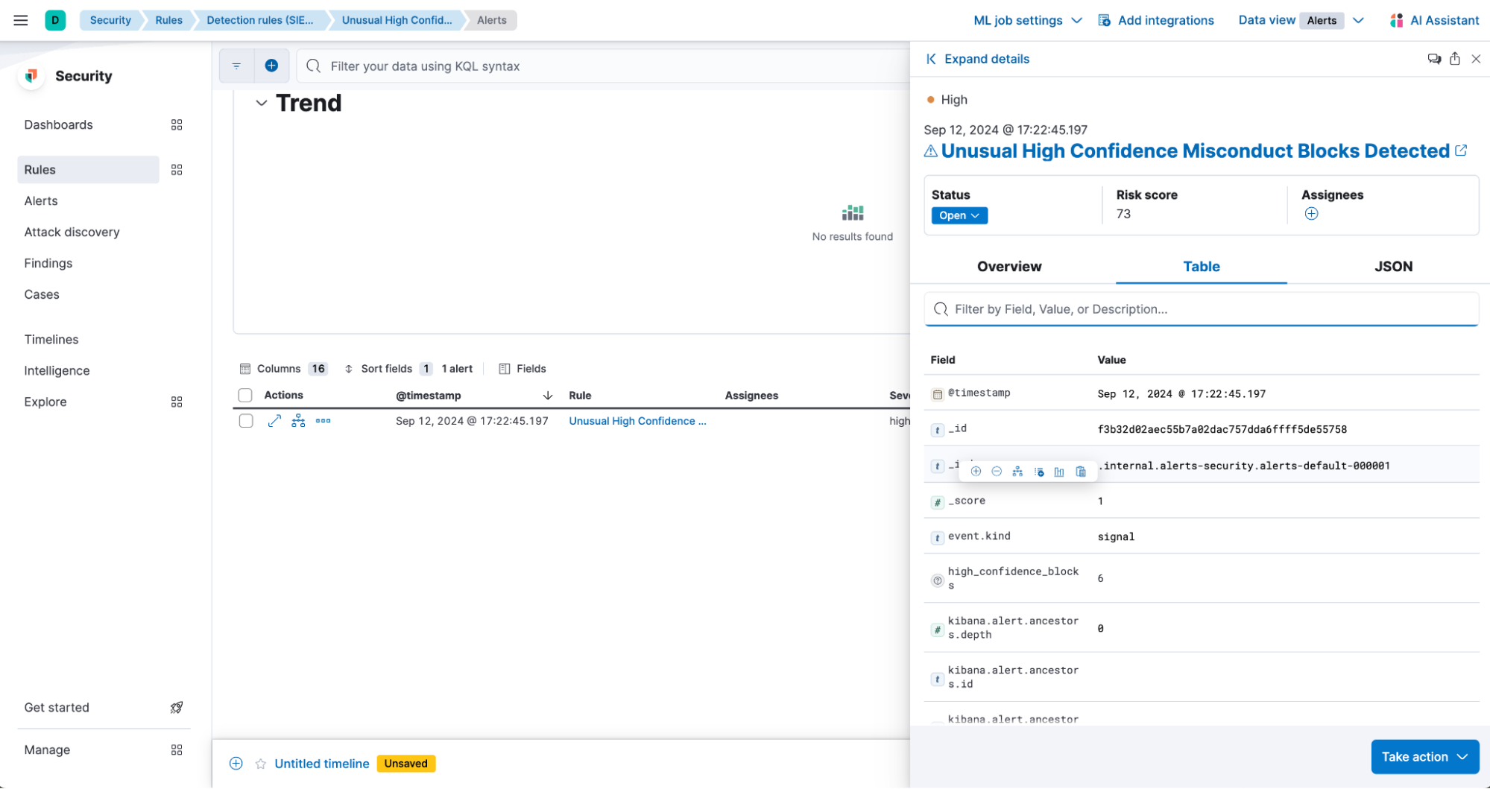Collapse the Trend section

[261, 103]
